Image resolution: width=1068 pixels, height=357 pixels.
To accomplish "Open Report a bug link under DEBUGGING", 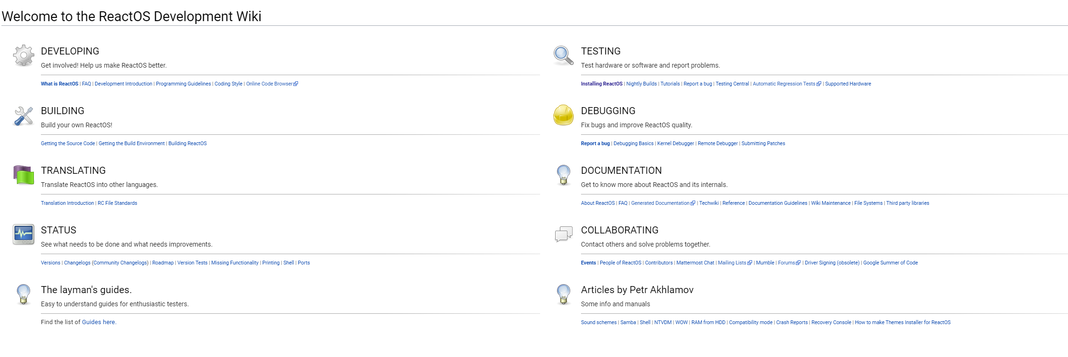I will (595, 143).
